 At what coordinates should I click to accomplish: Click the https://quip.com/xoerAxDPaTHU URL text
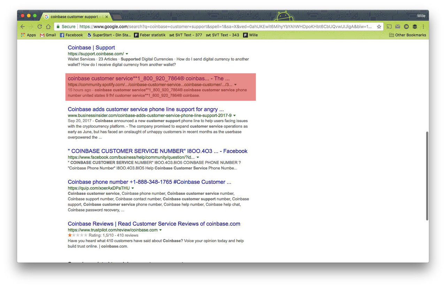point(99,188)
